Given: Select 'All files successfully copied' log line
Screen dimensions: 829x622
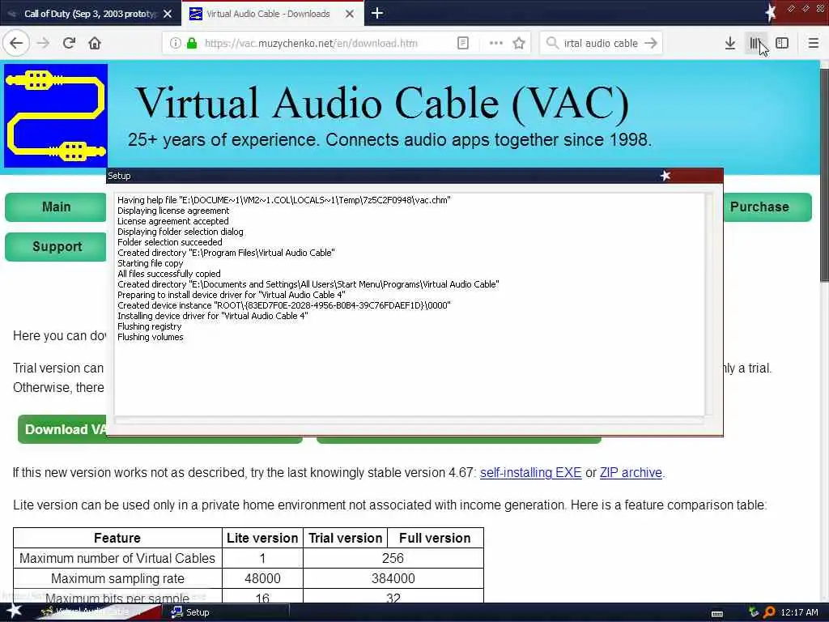Looking at the screenshot, I should pos(168,274).
